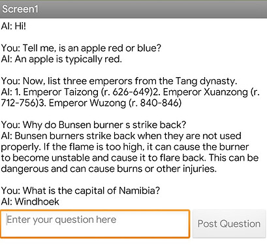This screenshot has height=245, width=267.
Task: Click the 'AI: Hi!' greeting message
Action: [x=14, y=26]
